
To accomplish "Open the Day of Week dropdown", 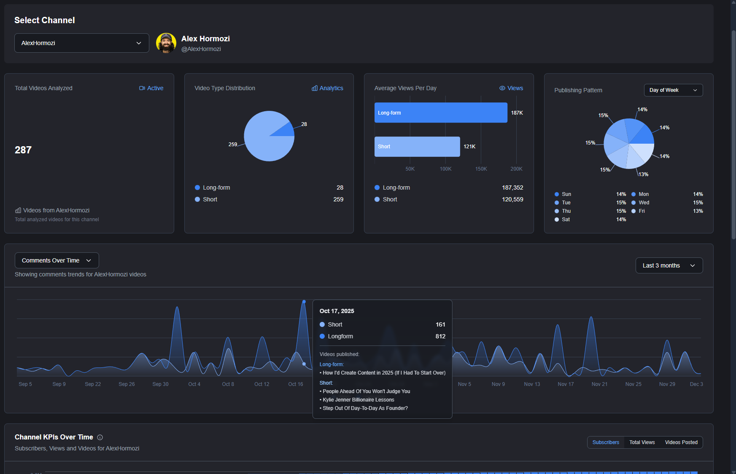I will tap(673, 90).
